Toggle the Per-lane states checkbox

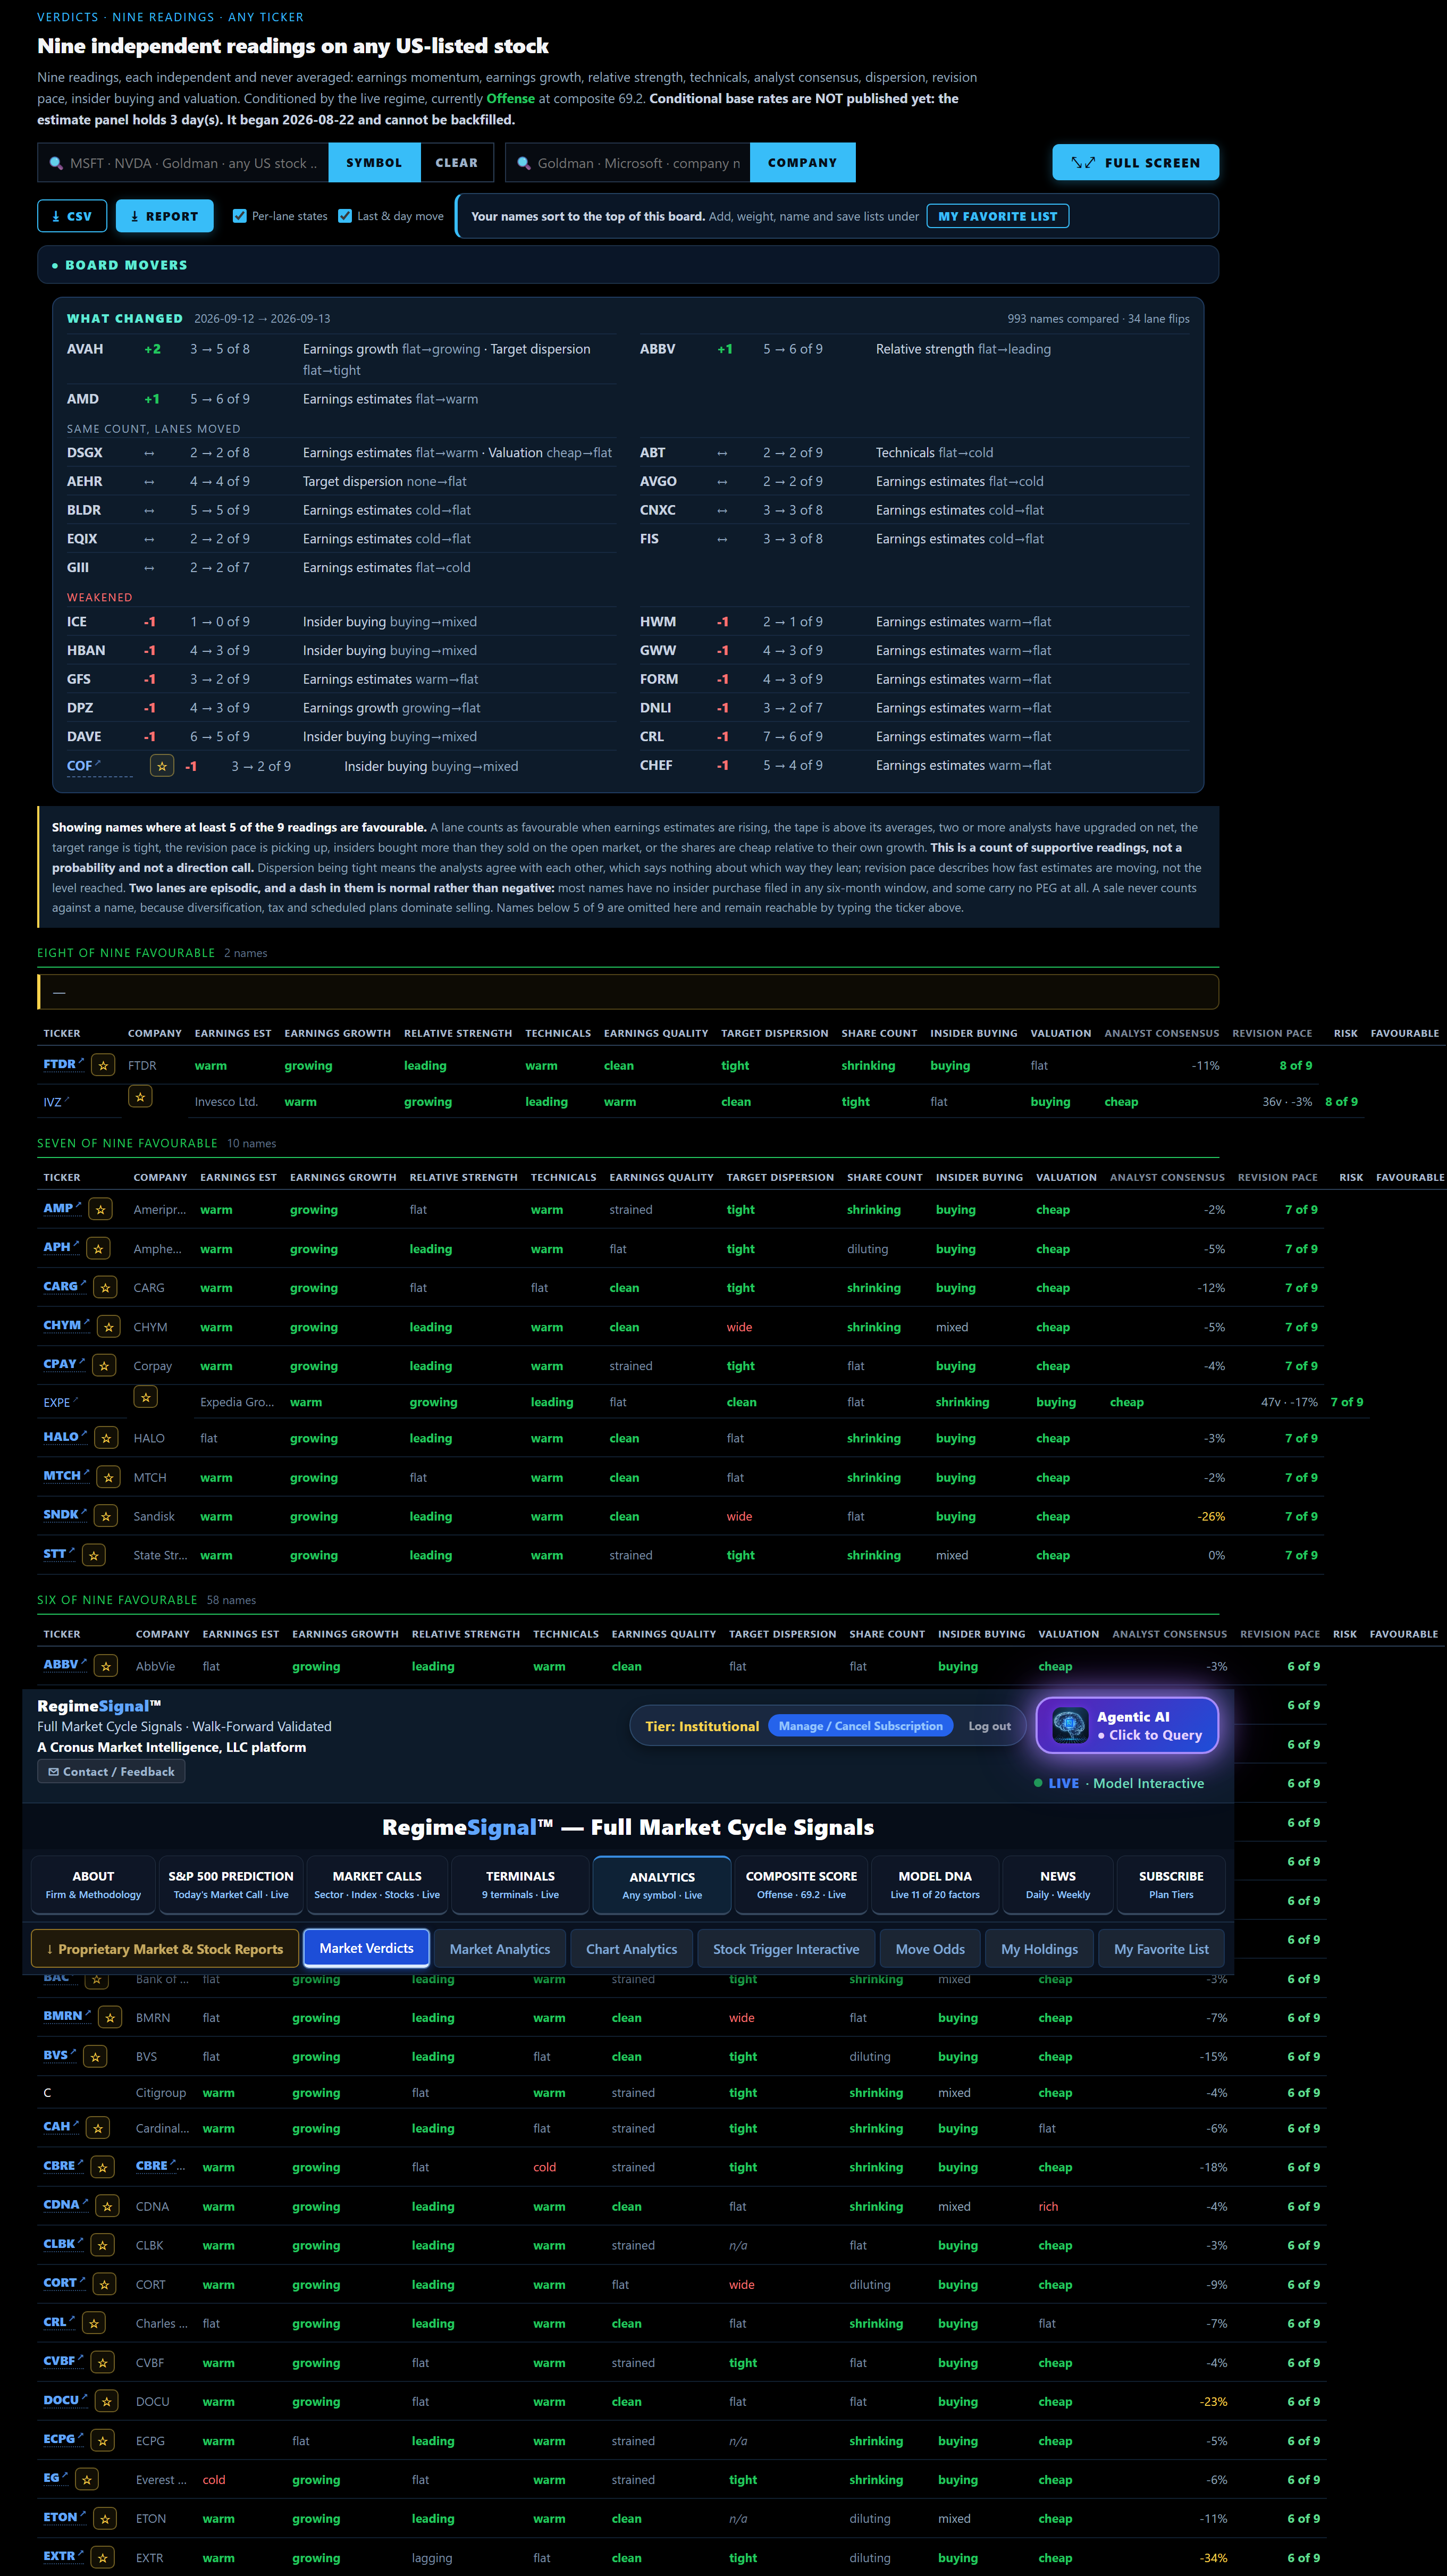click(x=240, y=216)
